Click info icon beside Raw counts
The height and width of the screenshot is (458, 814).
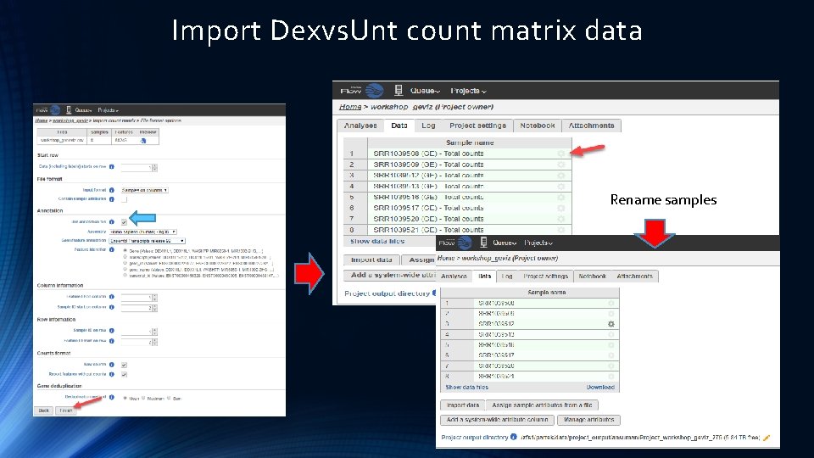112,365
